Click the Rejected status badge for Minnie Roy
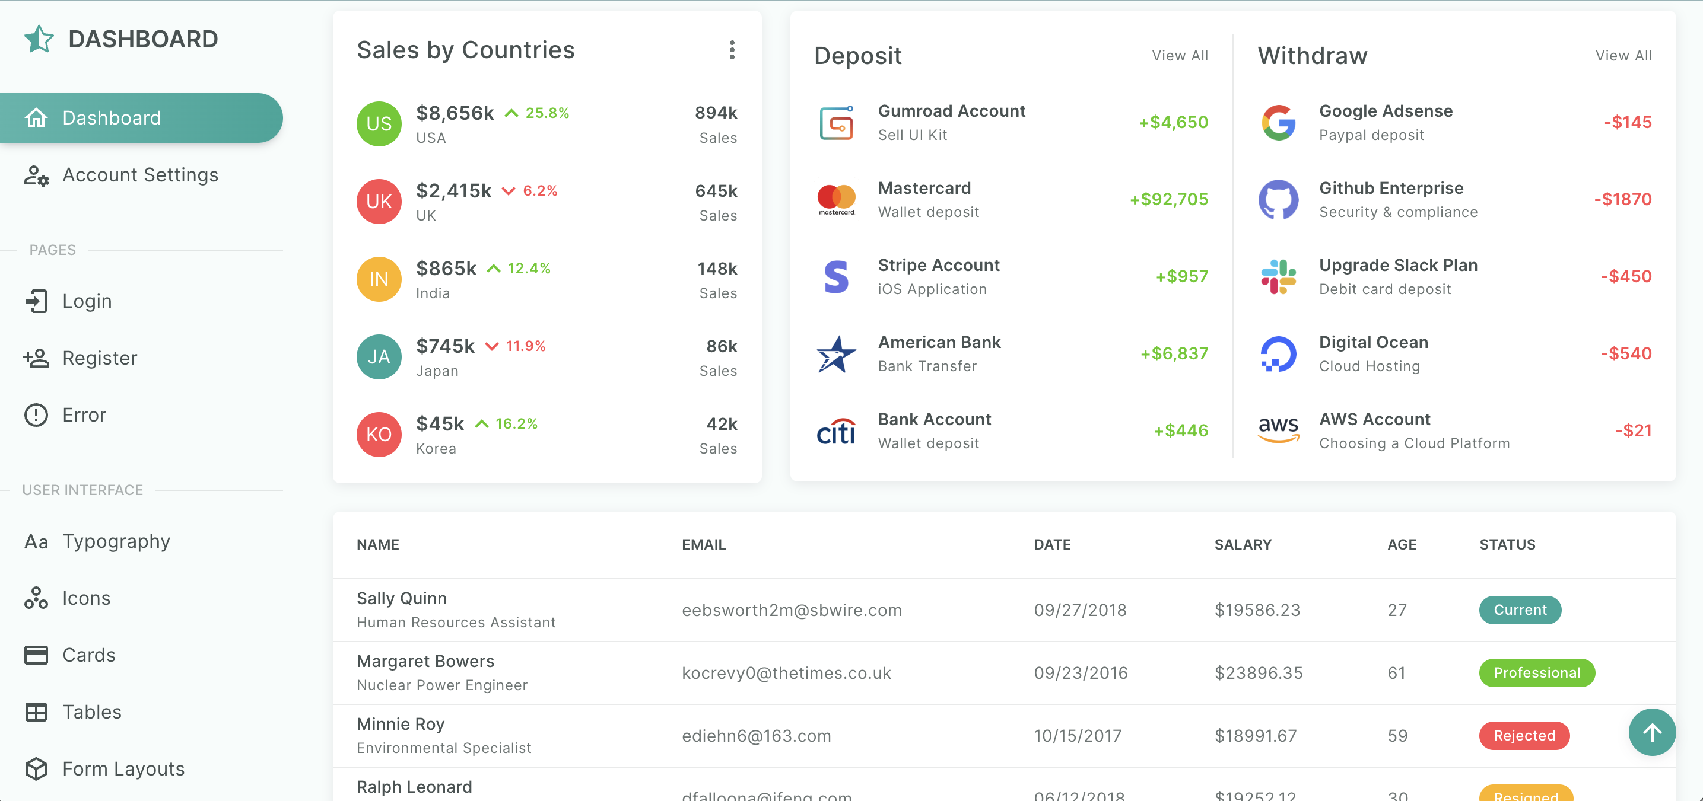The width and height of the screenshot is (1703, 801). [x=1524, y=736]
